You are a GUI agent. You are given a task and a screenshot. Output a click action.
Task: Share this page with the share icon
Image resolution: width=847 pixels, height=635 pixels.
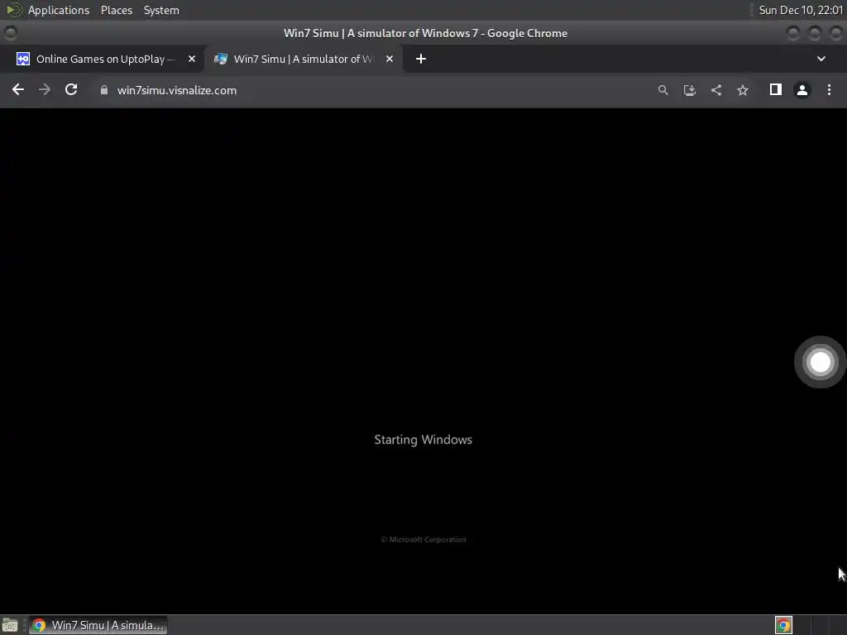point(716,90)
